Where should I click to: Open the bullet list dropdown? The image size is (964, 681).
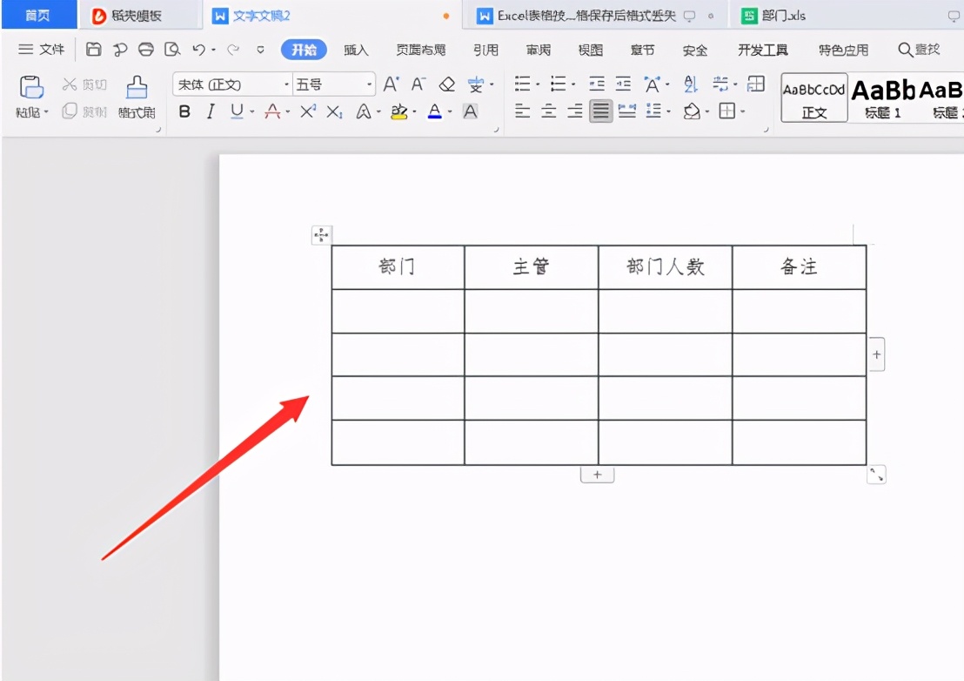point(538,84)
